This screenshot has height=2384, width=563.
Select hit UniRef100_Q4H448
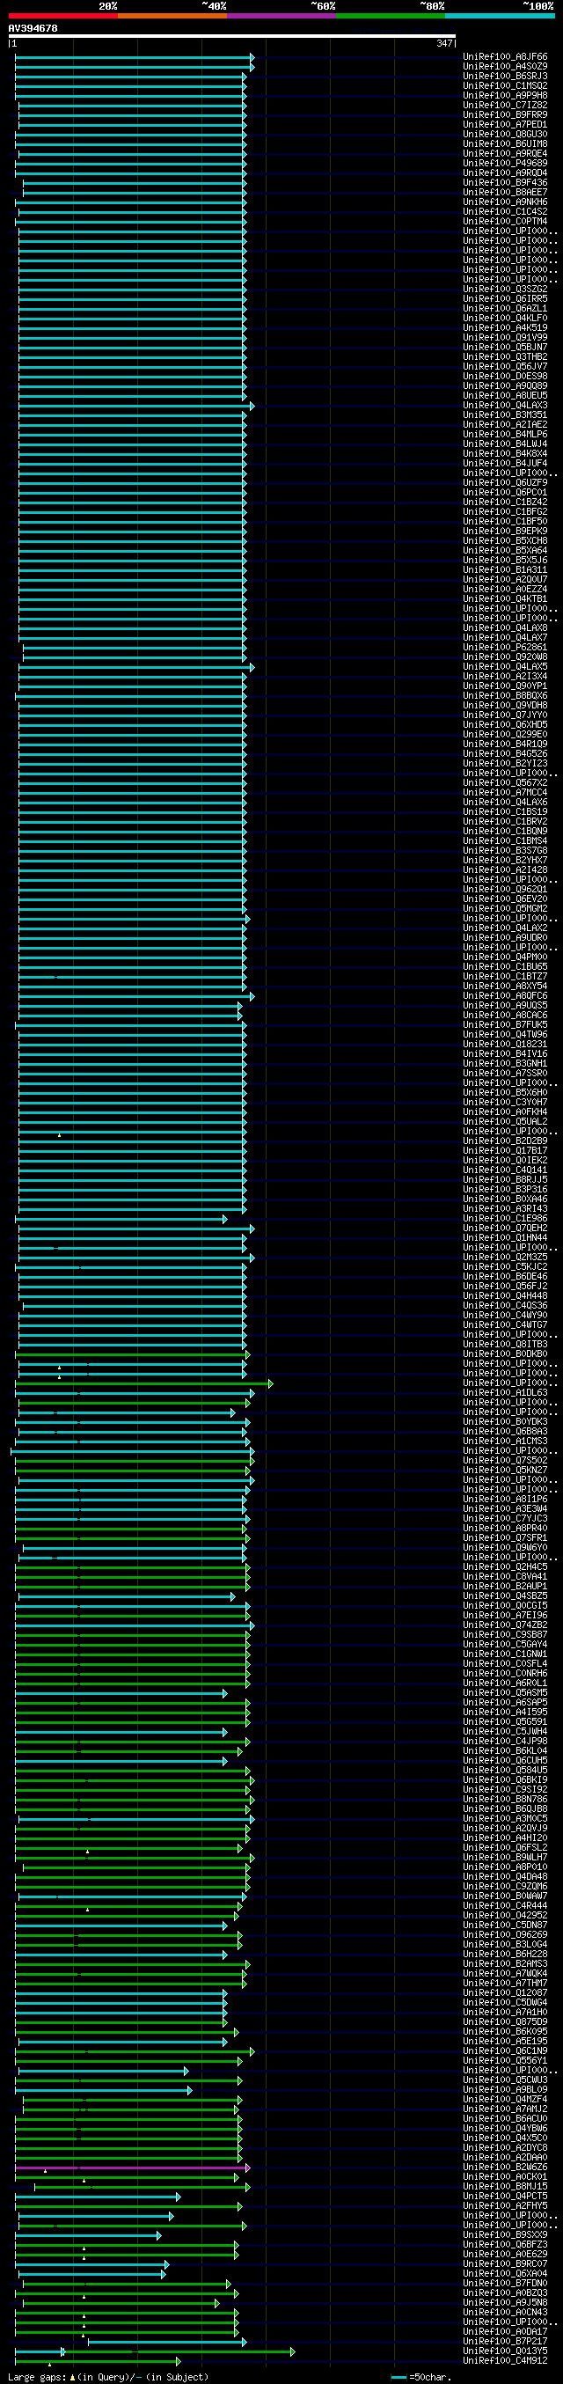[x=505, y=1296]
